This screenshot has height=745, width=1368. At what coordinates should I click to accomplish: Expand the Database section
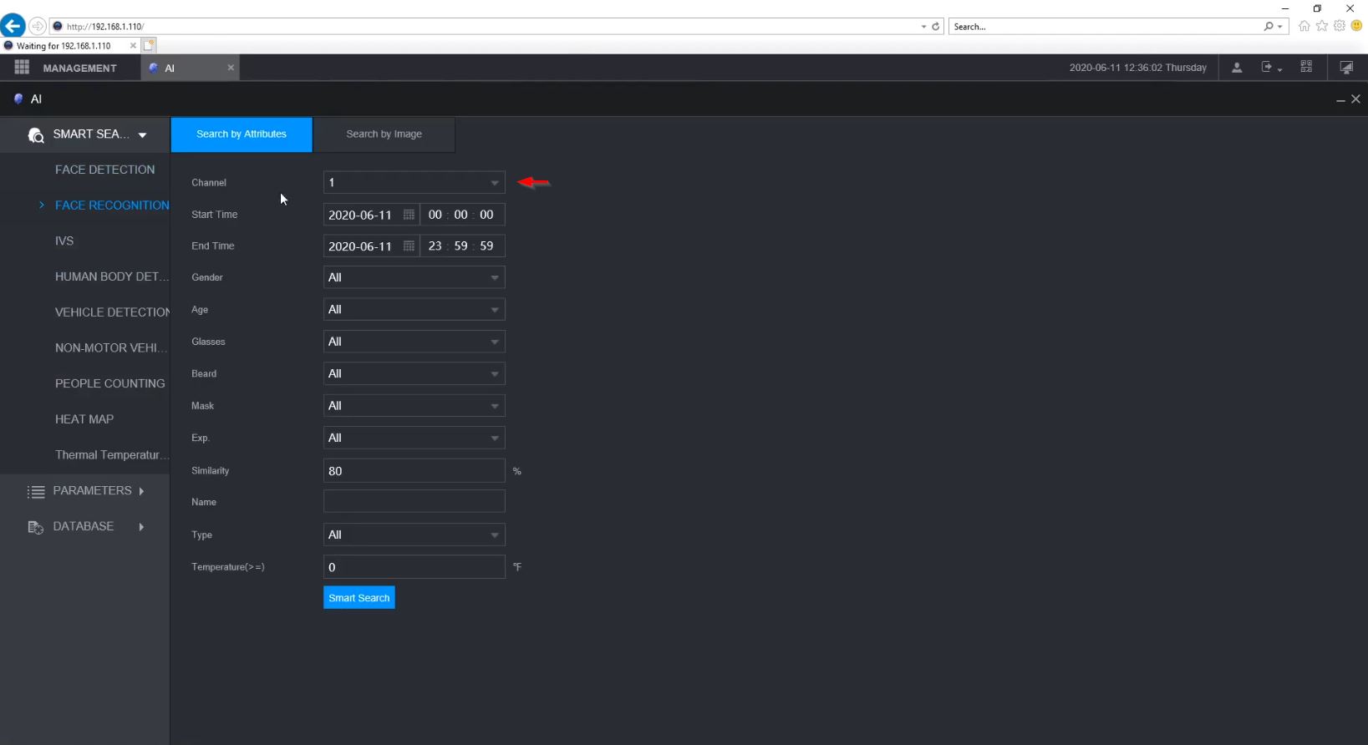[141, 527]
